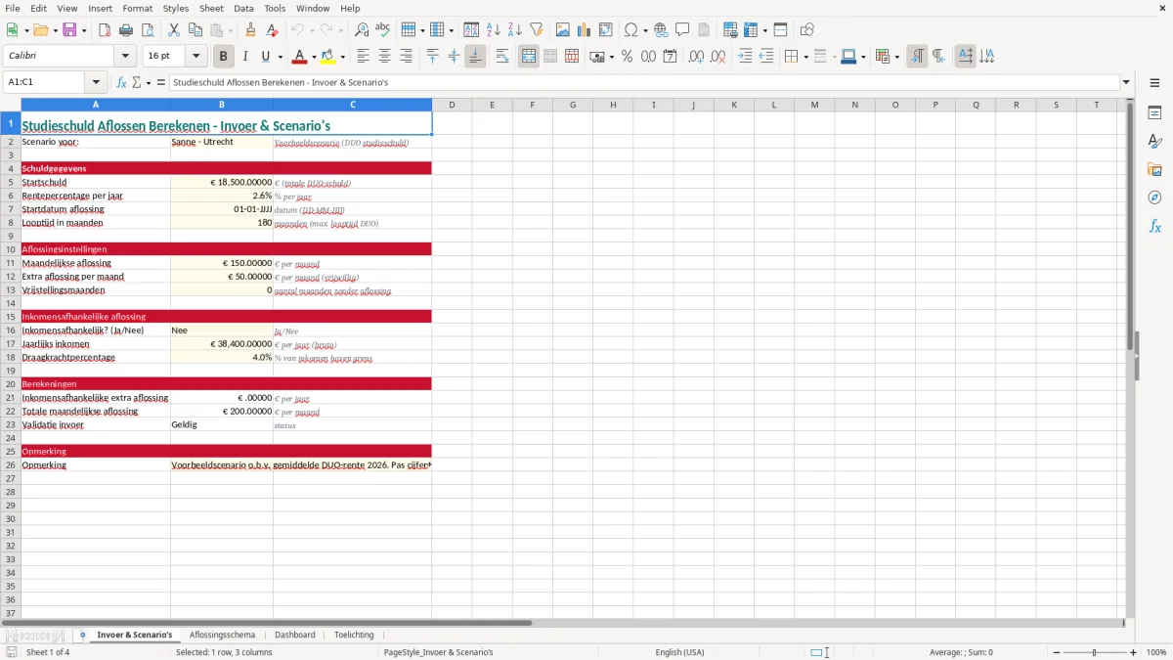Viewport: 1173px width, 660px height.
Task: Toggle right-to-left text direction
Action: click(x=938, y=57)
